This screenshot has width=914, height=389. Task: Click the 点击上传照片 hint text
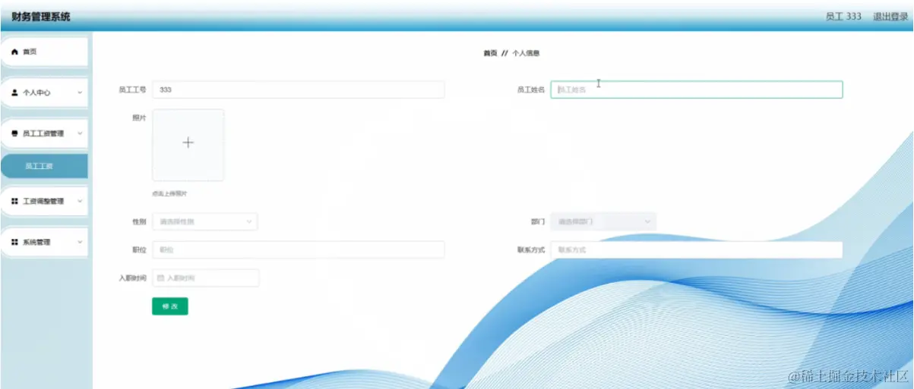pyautogui.click(x=169, y=194)
